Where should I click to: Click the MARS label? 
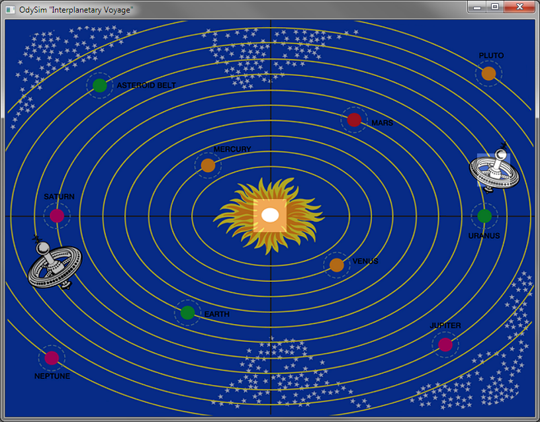(x=382, y=123)
